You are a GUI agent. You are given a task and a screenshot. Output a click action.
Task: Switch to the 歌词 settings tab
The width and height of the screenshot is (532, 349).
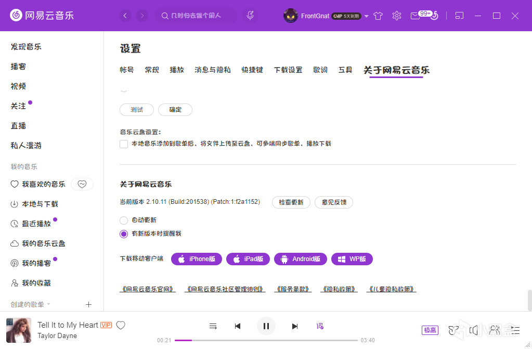pyautogui.click(x=320, y=70)
